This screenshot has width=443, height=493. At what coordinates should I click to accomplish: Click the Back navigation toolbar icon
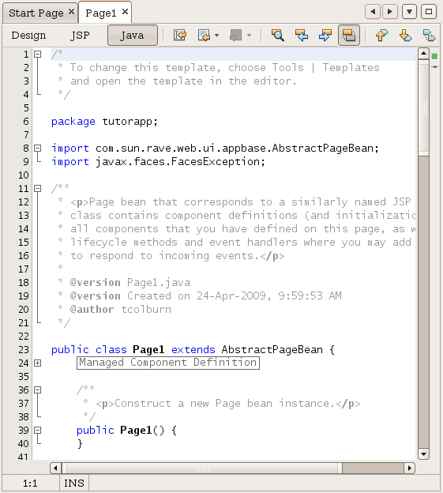click(x=205, y=36)
